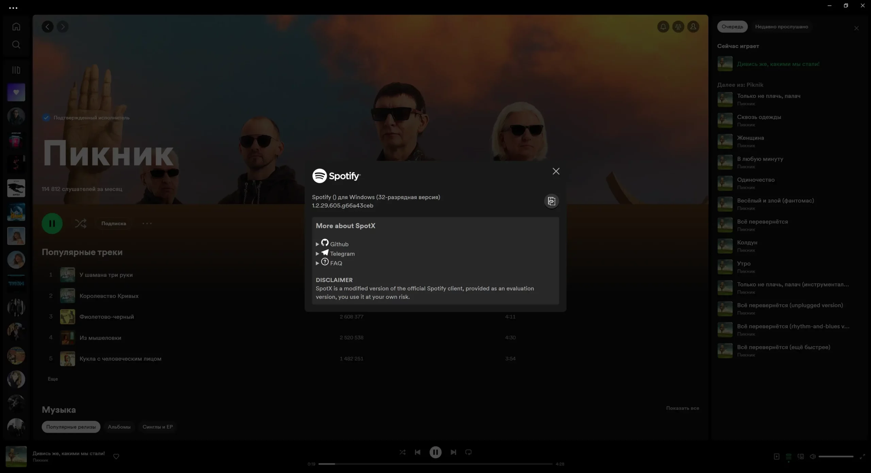
Task: Copy the Spotify version with the copy icon
Action: click(551, 201)
